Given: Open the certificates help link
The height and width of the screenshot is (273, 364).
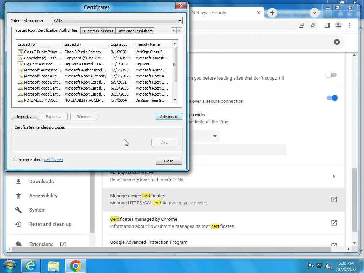Looking at the screenshot, I should (x=53, y=160).
